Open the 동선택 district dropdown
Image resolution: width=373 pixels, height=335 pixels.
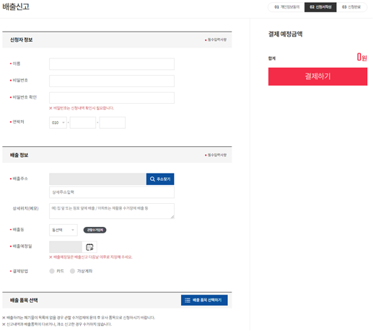[x=63, y=230]
